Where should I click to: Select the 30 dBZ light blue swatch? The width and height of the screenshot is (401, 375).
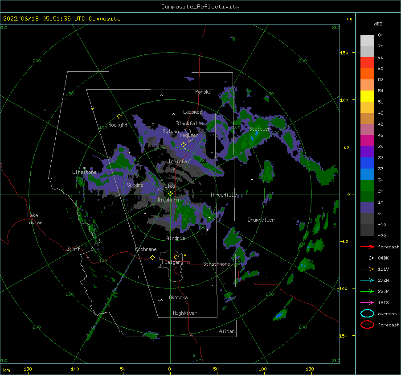[367, 174]
